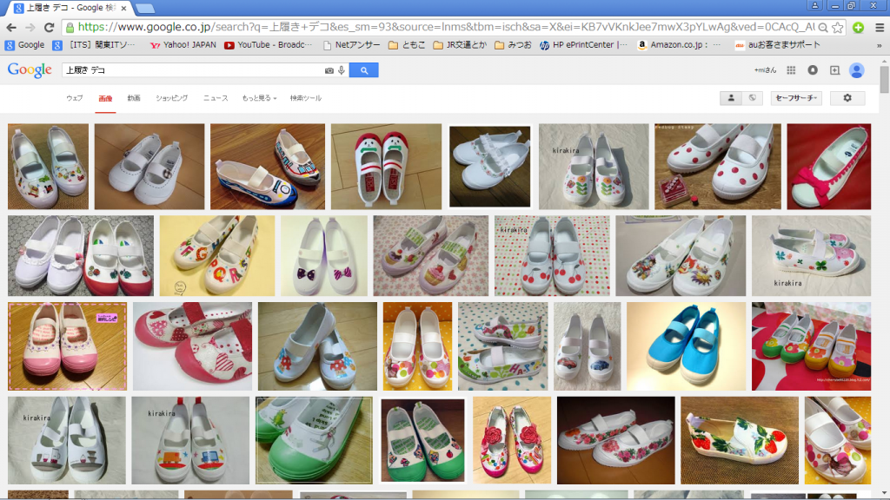890x500 pixels.
Task: Switch to the ニュース search tab
Action: click(216, 98)
